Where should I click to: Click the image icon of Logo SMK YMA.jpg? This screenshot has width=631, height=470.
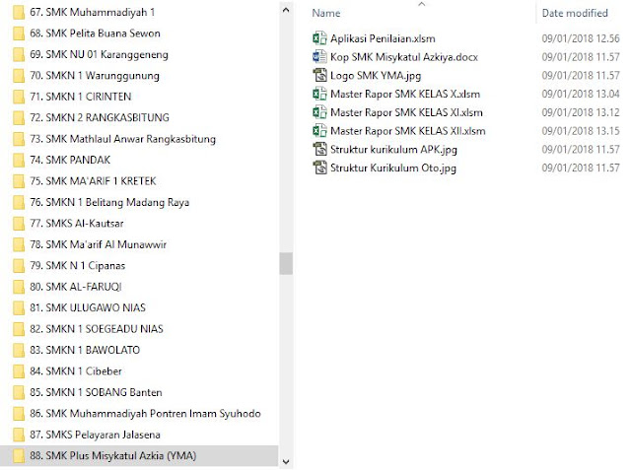point(319,75)
